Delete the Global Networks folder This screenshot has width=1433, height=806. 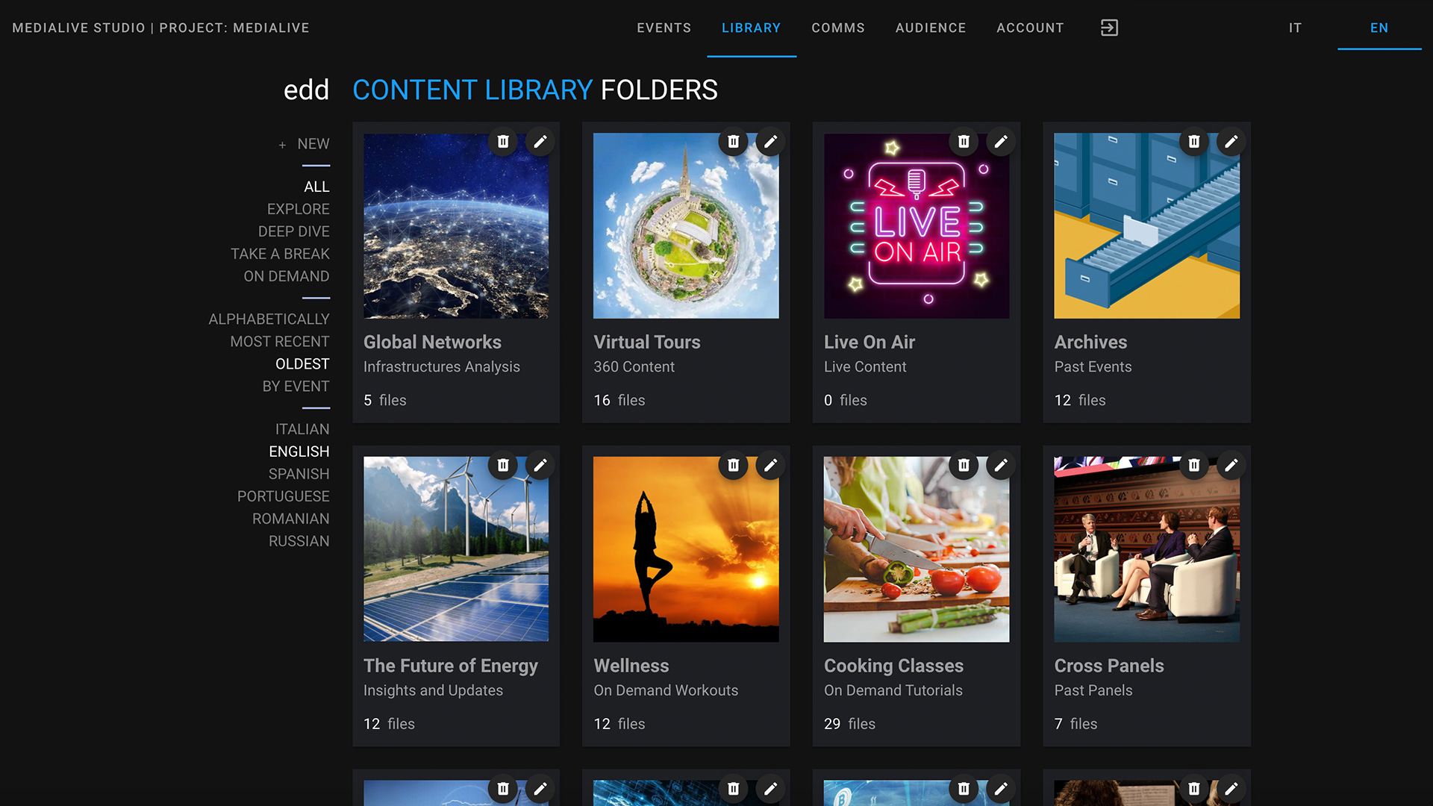coord(503,141)
